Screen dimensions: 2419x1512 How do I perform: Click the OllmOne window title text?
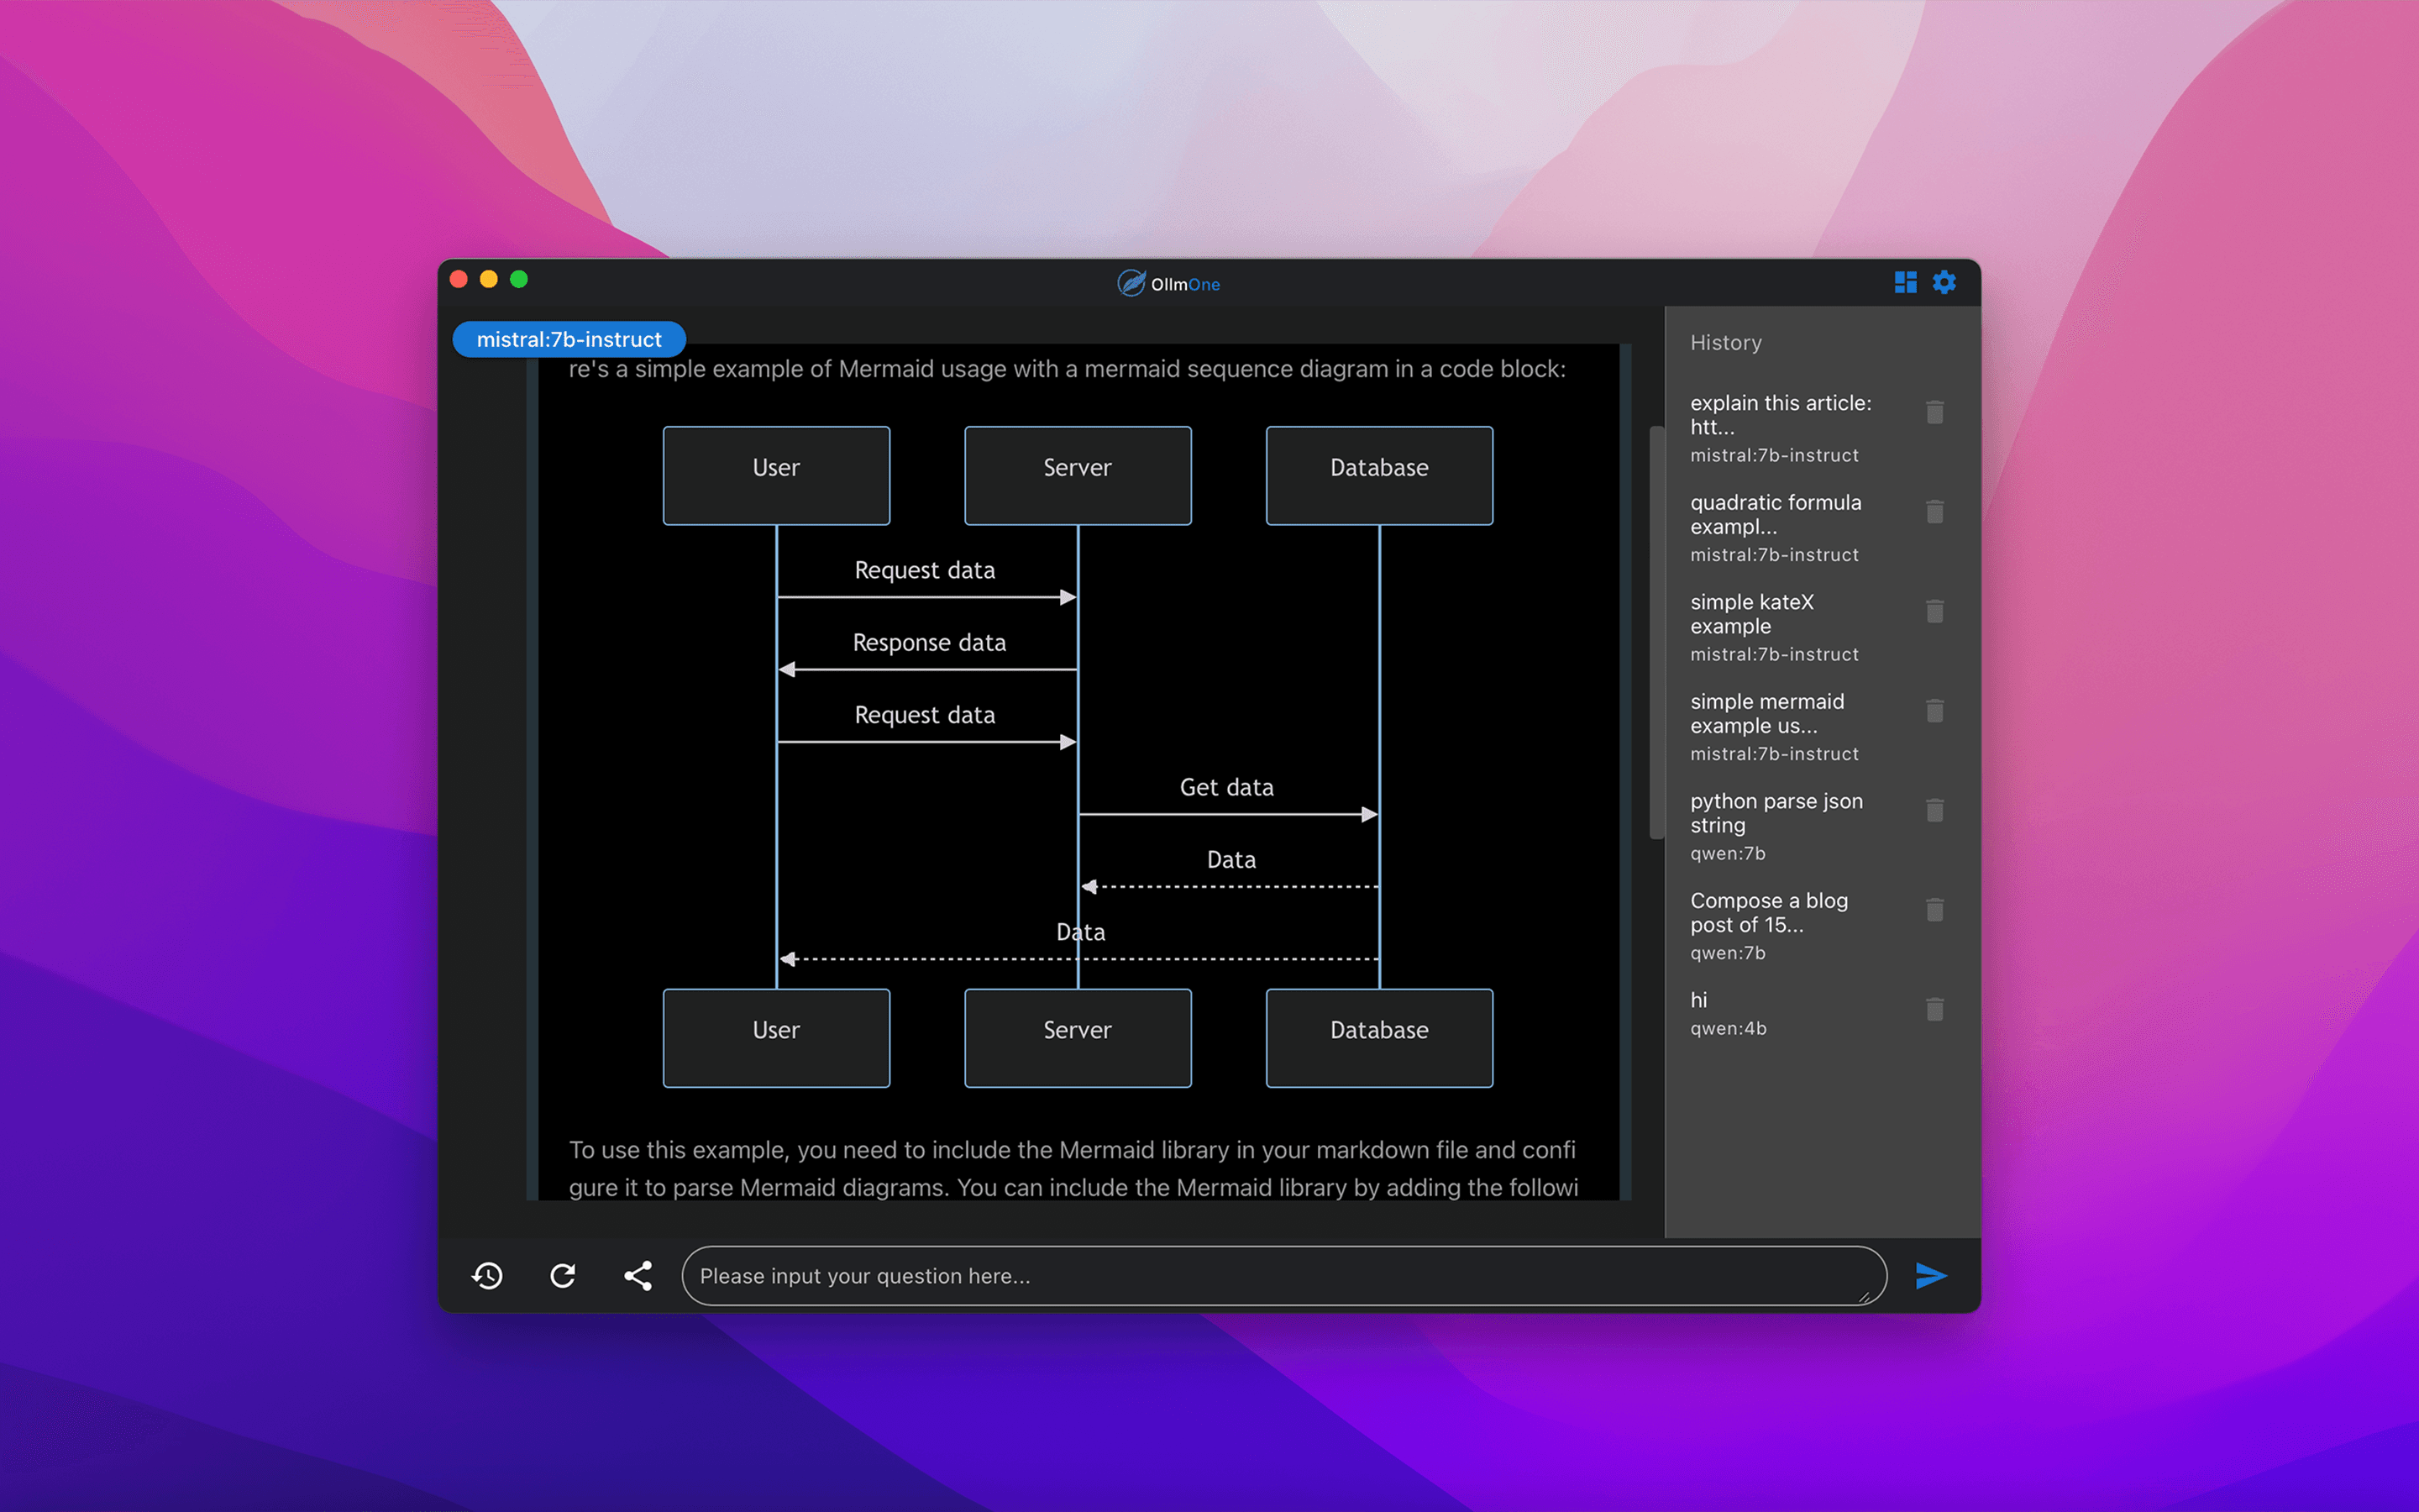click(x=1184, y=284)
